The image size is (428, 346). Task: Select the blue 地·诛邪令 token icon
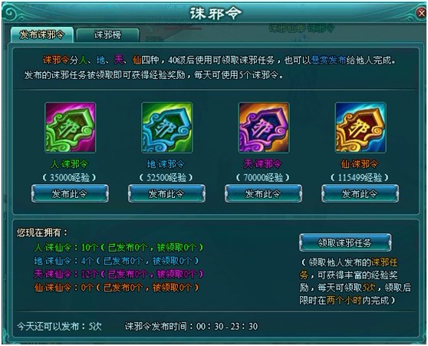pyautogui.click(x=166, y=127)
